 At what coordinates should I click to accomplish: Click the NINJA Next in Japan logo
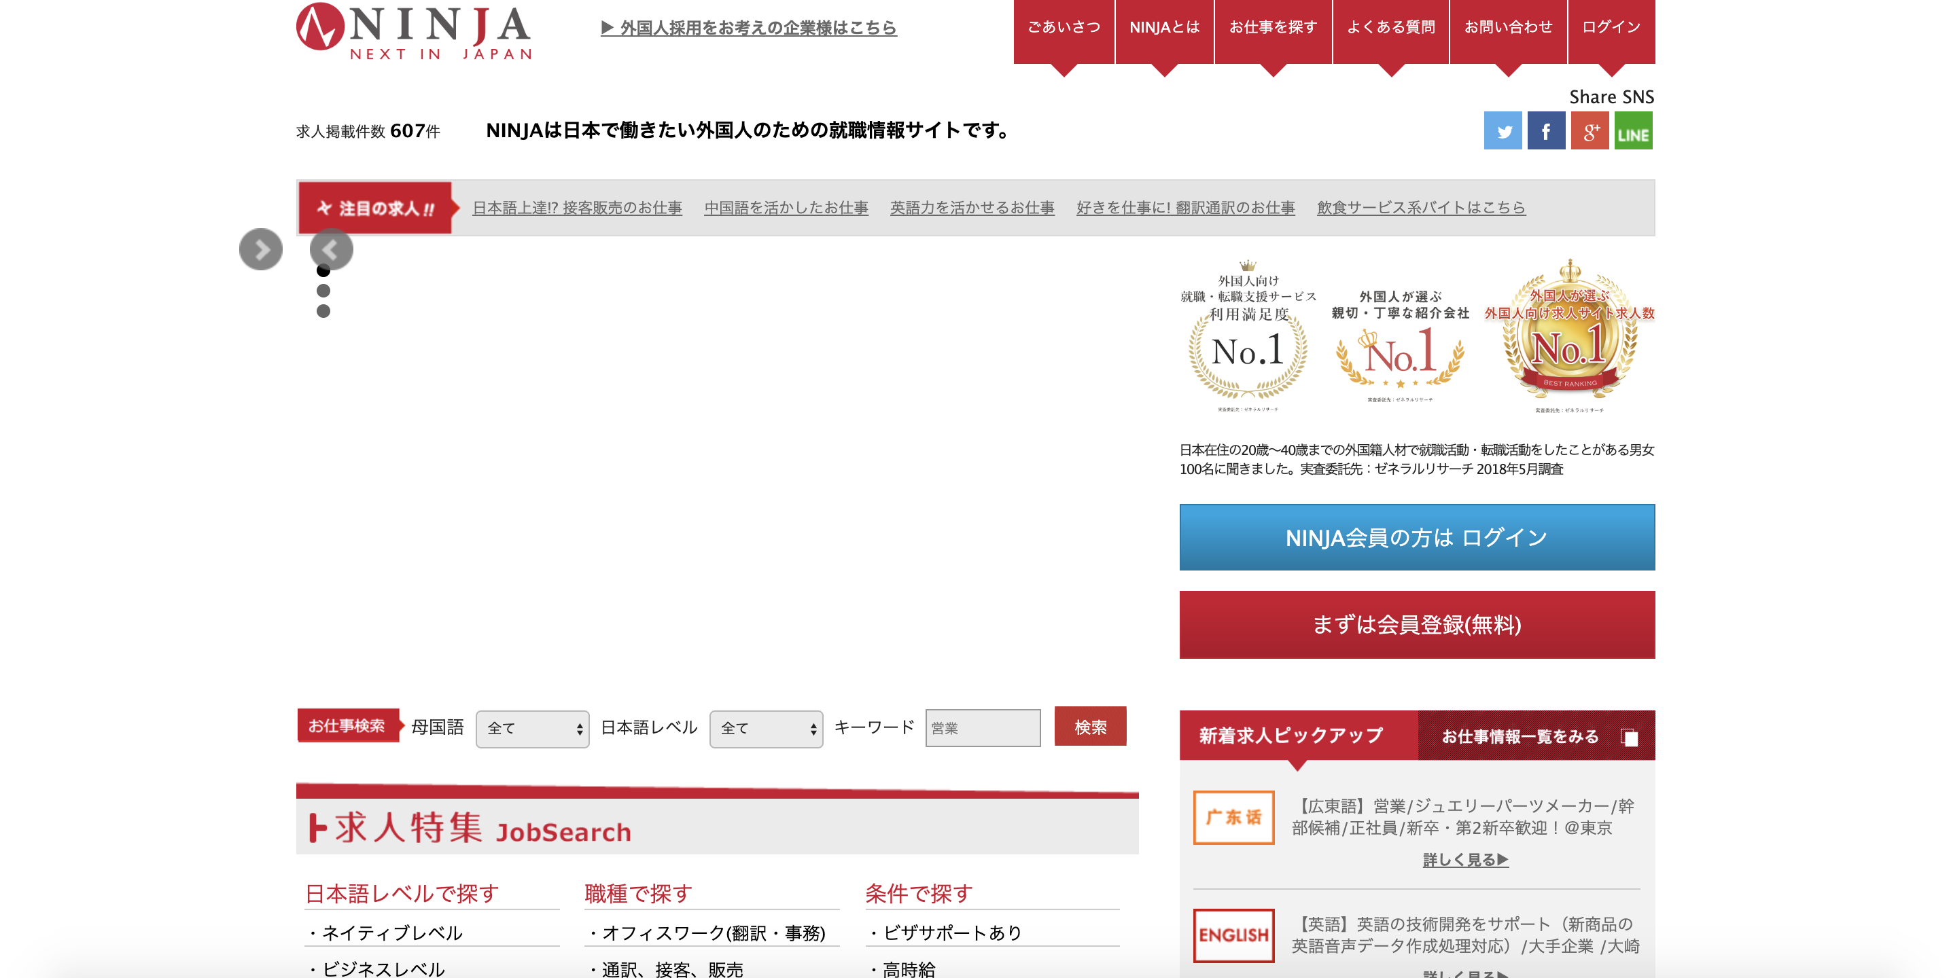pos(414,32)
